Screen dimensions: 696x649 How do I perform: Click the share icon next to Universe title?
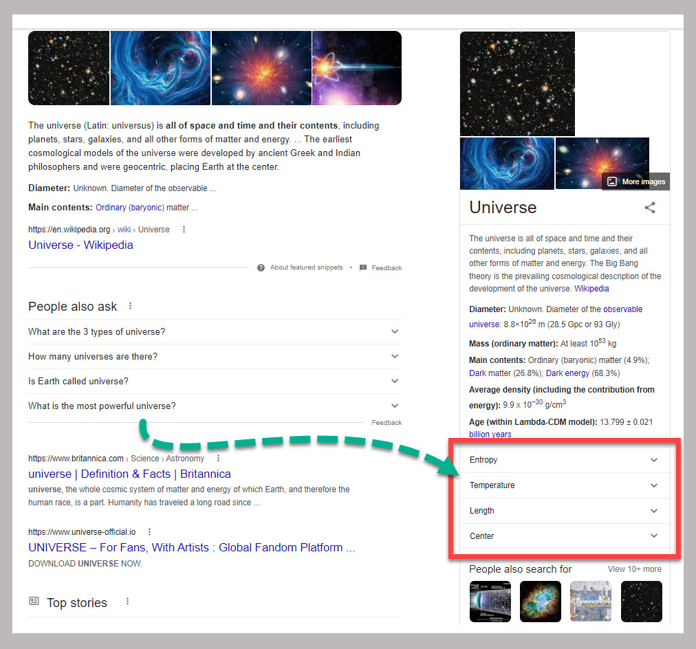point(650,208)
